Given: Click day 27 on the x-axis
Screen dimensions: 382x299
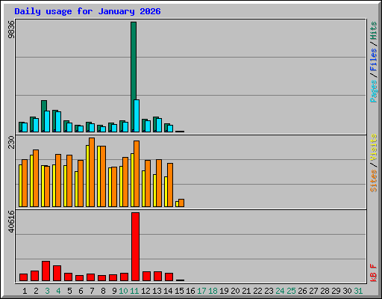Looking at the screenshot, I should [x=313, y=291].
